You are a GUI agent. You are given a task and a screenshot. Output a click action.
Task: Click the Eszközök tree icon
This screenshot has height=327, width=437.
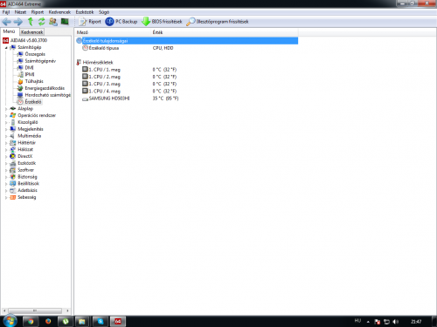[13, 163]
